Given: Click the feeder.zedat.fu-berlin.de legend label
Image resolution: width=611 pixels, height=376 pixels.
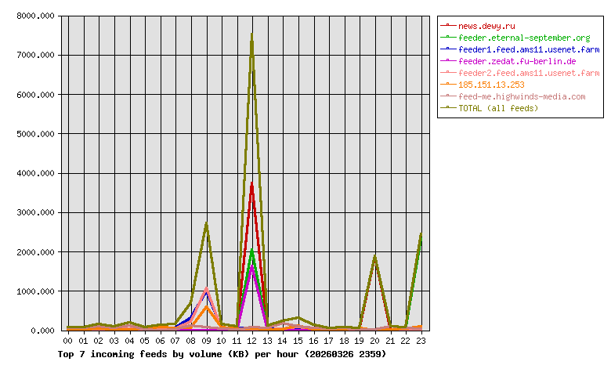Looking at the screenshot, I should [517, 61].
